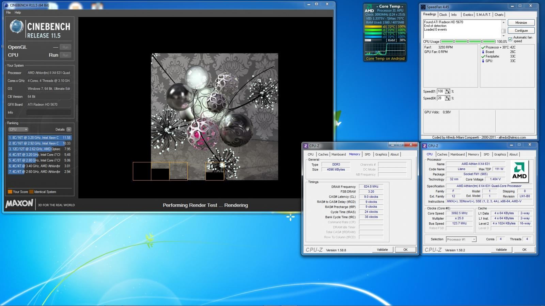Click Validate in CPU-Z version 1.58.2 window
Viewport: 545px width, 306px height.
[x=501, y=250]
